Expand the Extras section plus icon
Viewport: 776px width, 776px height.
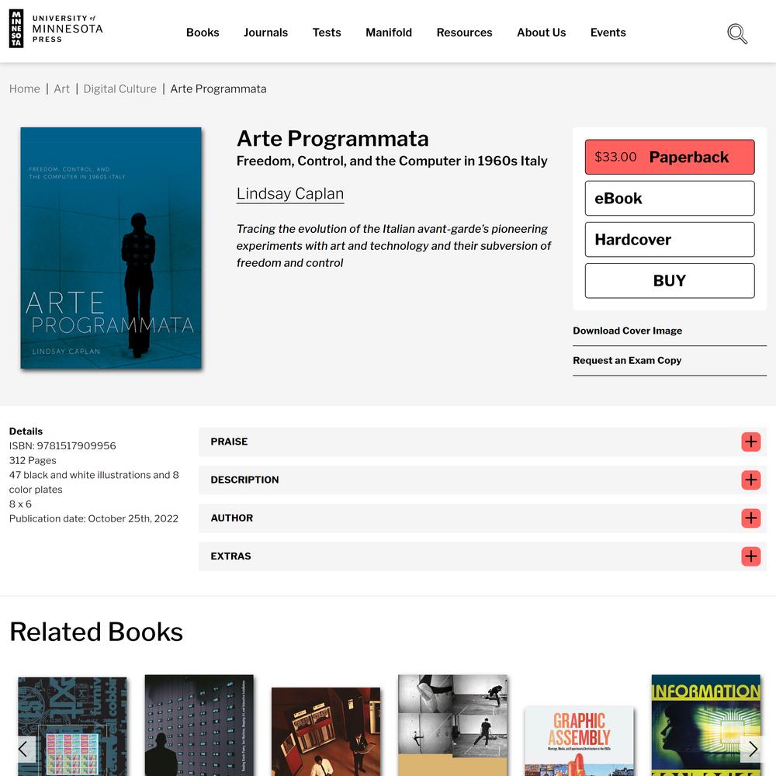point(750,556)
